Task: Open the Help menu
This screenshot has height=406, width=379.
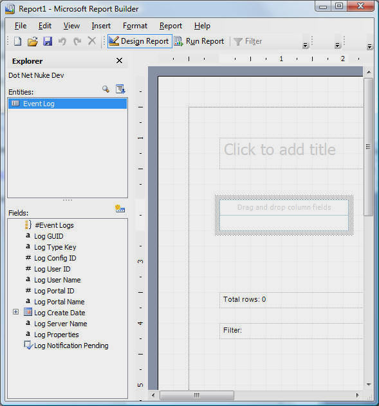Action: click(202, 26)
